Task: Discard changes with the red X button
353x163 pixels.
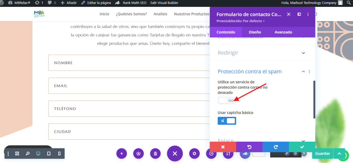Action: coord(223,147)
